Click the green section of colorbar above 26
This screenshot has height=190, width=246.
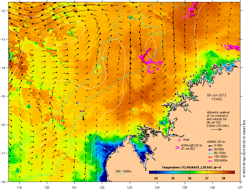pyautogui.click(x=190, y=172)
